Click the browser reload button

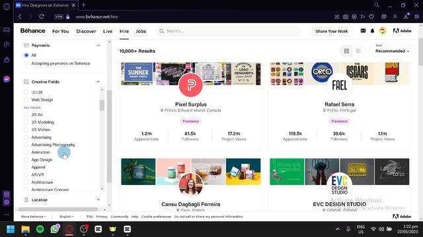coord(41,16)
